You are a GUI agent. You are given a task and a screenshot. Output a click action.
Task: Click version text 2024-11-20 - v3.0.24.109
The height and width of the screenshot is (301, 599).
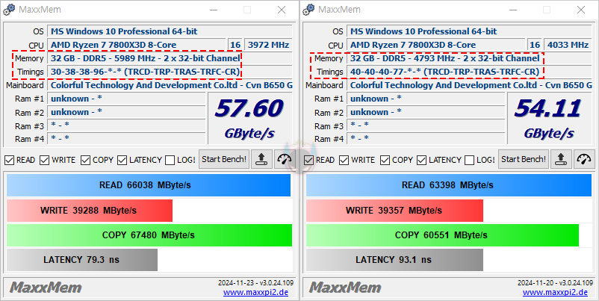coord(555,283)
